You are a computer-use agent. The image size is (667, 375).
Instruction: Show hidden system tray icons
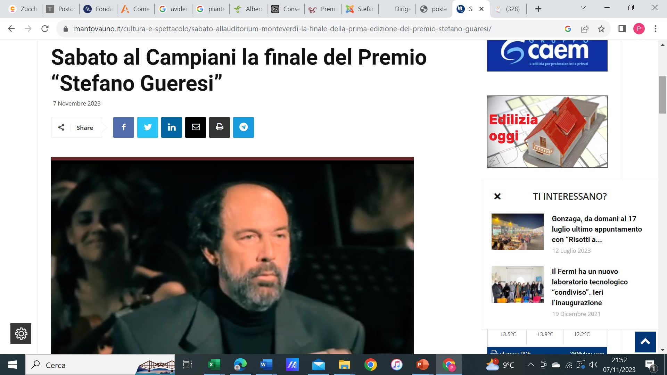click(x=530, y=365)
